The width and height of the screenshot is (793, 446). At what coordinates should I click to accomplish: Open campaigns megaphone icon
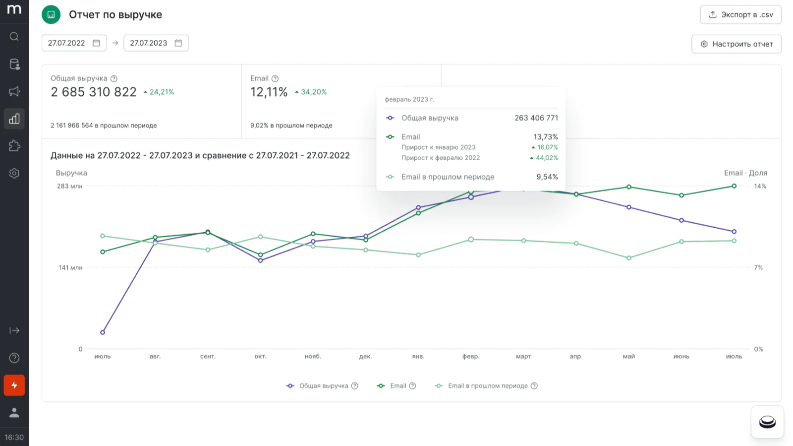coord(14,91)
